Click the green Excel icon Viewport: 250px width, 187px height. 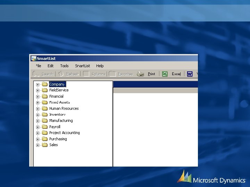tap(165, 74)
